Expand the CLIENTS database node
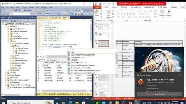Screen dimensions: 186x104 8,34
